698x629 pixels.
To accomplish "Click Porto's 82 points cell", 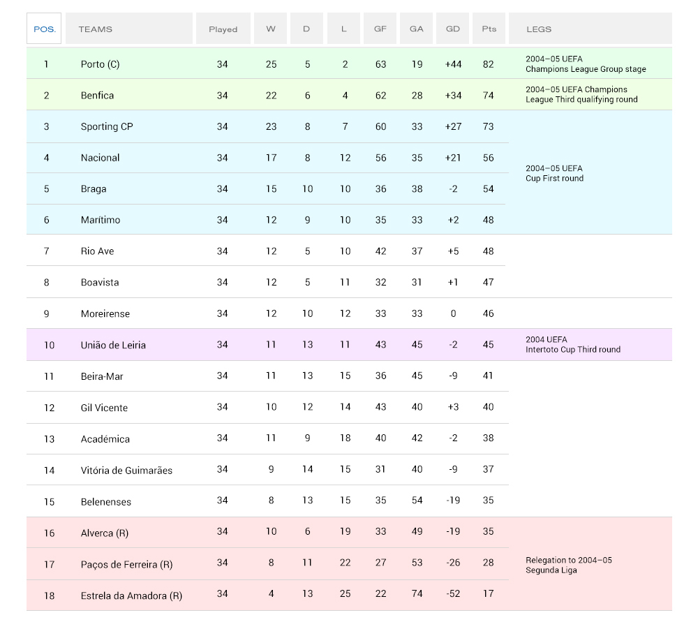I will coord(488,64).
